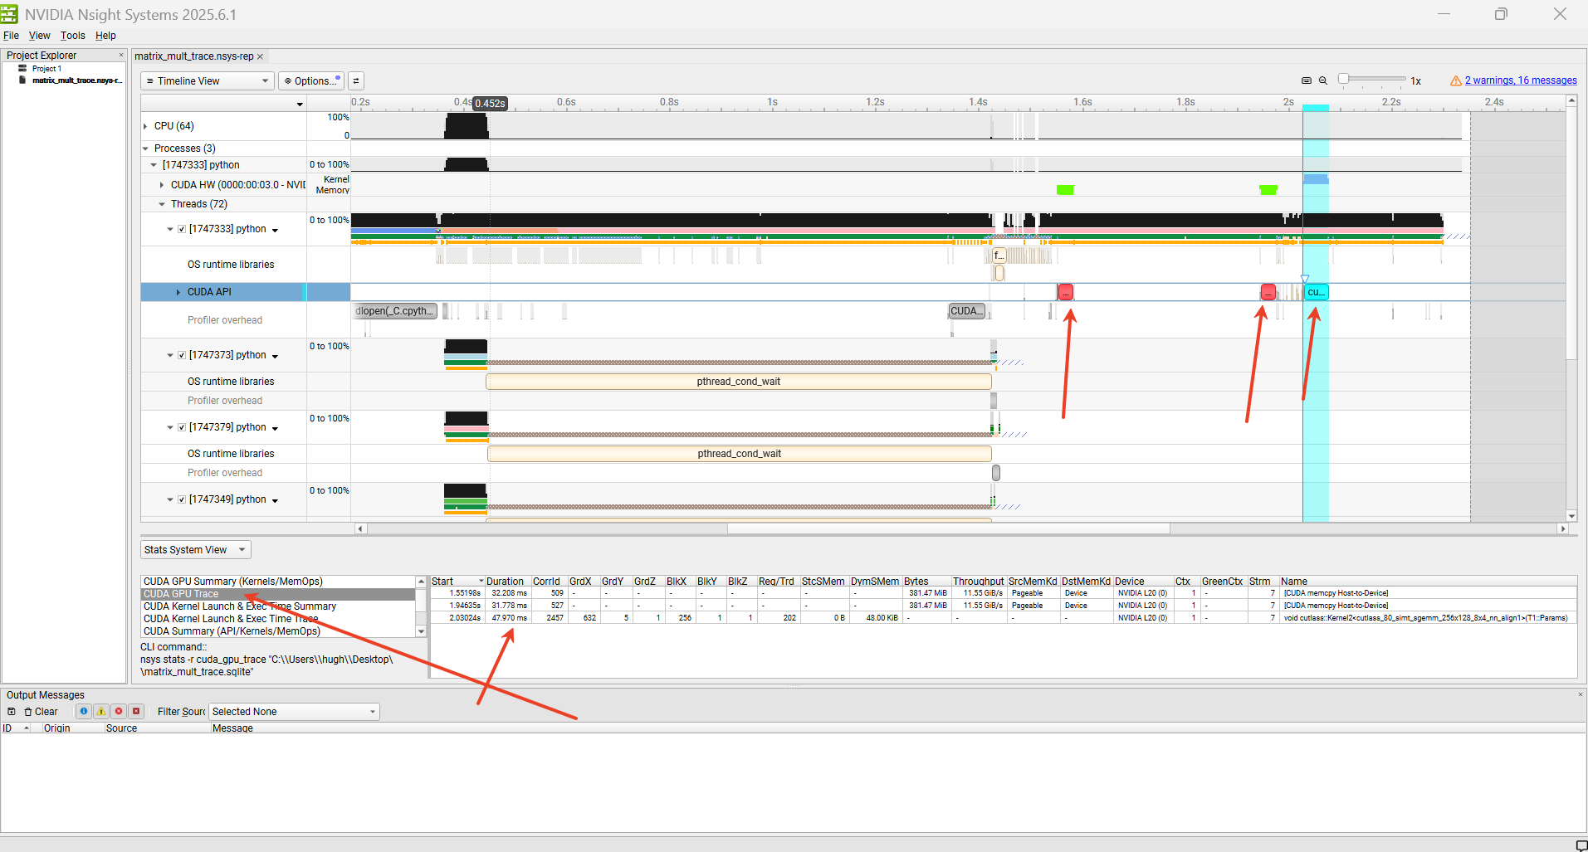Click the pthread_cond_wait block under thread 1747373
The height and width of the screenshot is (852, 1588).
point(739,382)
